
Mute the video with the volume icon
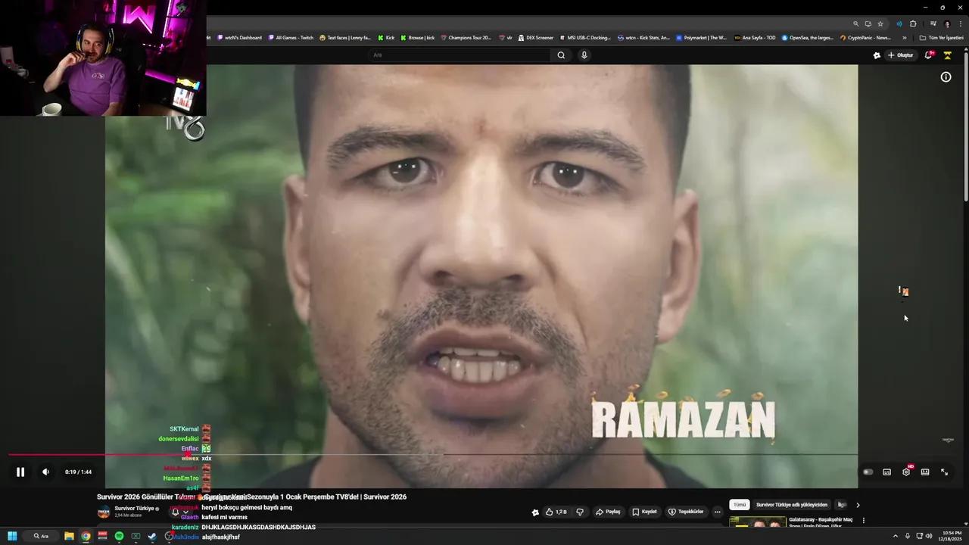(45, 472)
